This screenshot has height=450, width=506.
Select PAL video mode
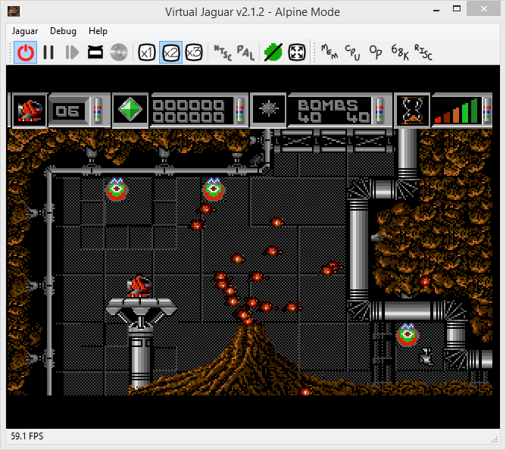pyautogui.click(x=245, y=52)
